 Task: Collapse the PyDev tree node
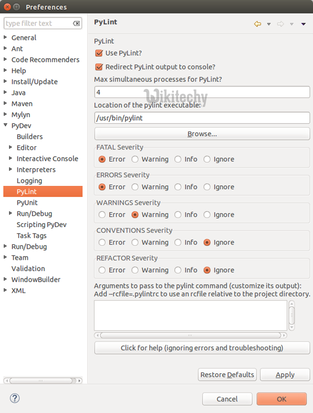6,126
